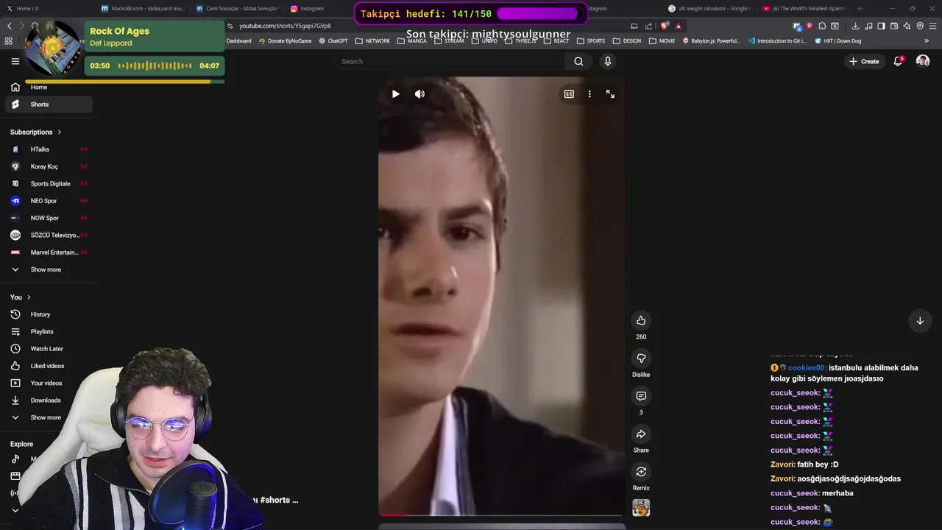Viewport: 942px width, 530px height.
Task: Start voice search with the microphone
Action: [x=608, y=61]
